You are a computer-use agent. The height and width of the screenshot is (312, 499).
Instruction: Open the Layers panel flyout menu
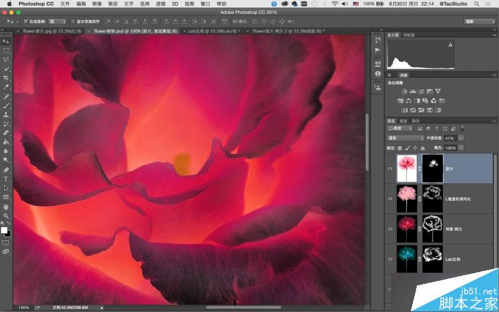[x=494, y=120]
